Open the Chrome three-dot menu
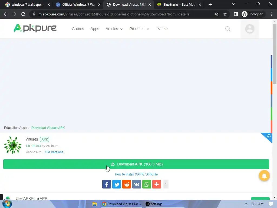 tap(271, 14)
